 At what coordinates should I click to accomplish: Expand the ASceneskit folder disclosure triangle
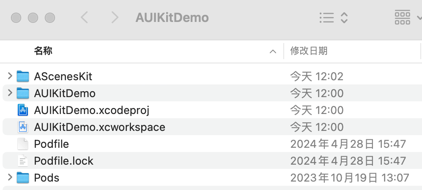point(10,76)
